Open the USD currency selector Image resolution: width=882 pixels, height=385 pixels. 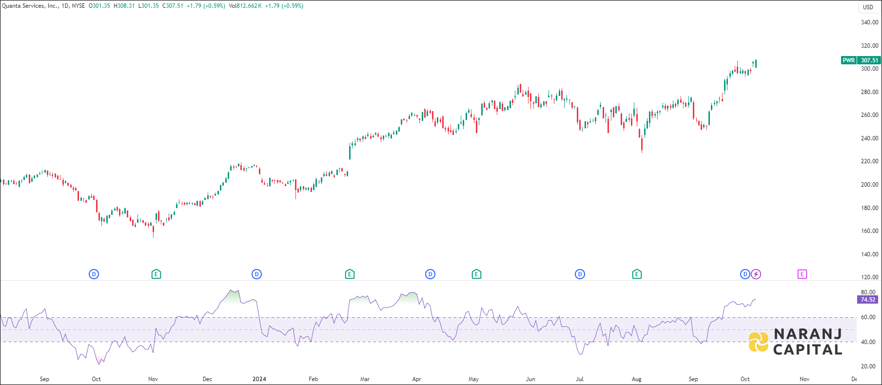(x=868, y=7)
